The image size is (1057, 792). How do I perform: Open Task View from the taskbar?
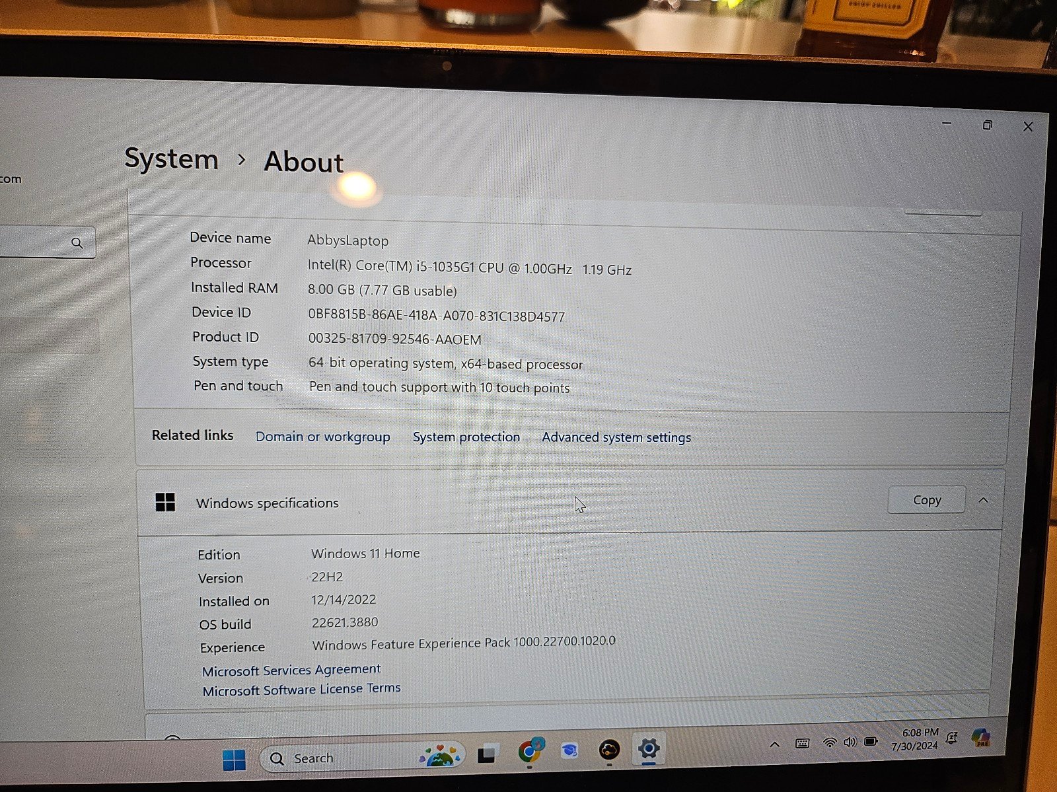487,754
